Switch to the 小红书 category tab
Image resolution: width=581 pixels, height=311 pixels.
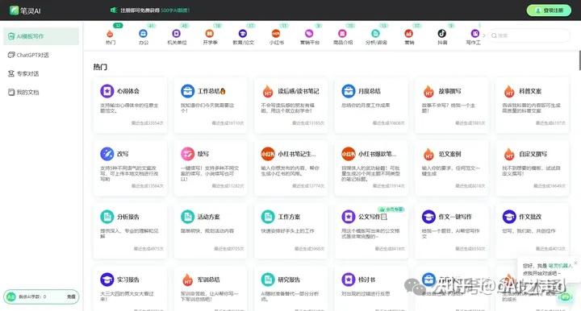point(277,36)
